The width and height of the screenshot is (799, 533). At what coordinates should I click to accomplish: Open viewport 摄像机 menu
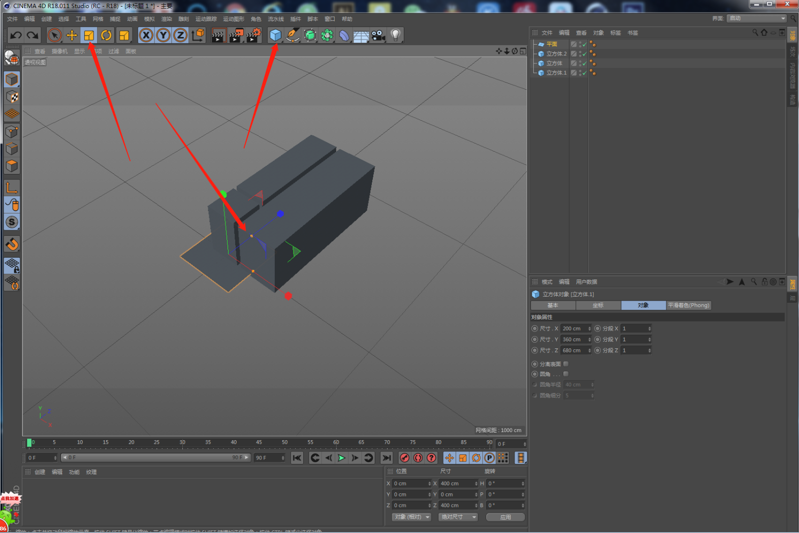[x=59, y=51]
